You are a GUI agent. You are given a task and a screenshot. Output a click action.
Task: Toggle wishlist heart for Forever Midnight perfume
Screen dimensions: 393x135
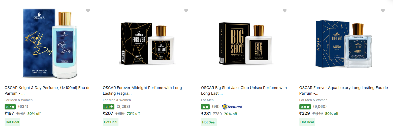pyautogui.click(x=186, y=10)
